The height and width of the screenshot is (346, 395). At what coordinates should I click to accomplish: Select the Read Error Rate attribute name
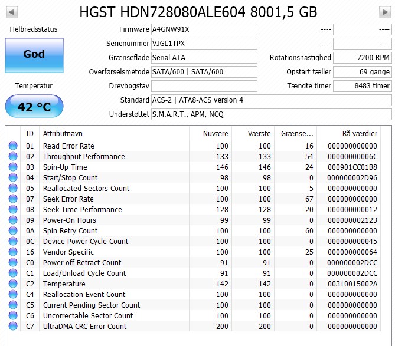(68, 146)
